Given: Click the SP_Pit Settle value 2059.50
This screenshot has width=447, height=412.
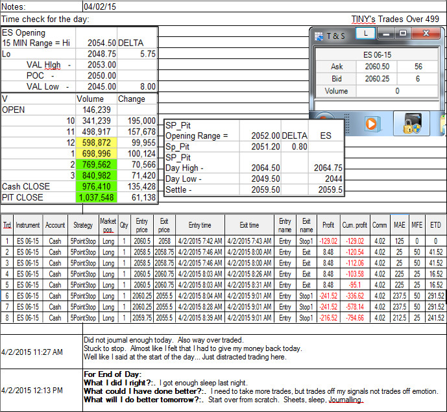Looking at the screenshot, I should pos(265,189).
